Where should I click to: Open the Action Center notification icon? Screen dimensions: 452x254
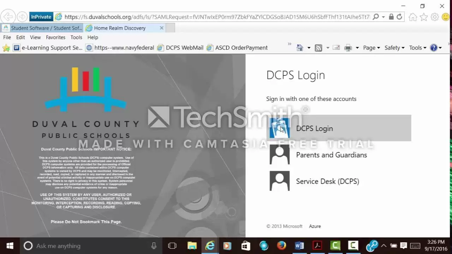pyautogui.click(x=404, y=246)
